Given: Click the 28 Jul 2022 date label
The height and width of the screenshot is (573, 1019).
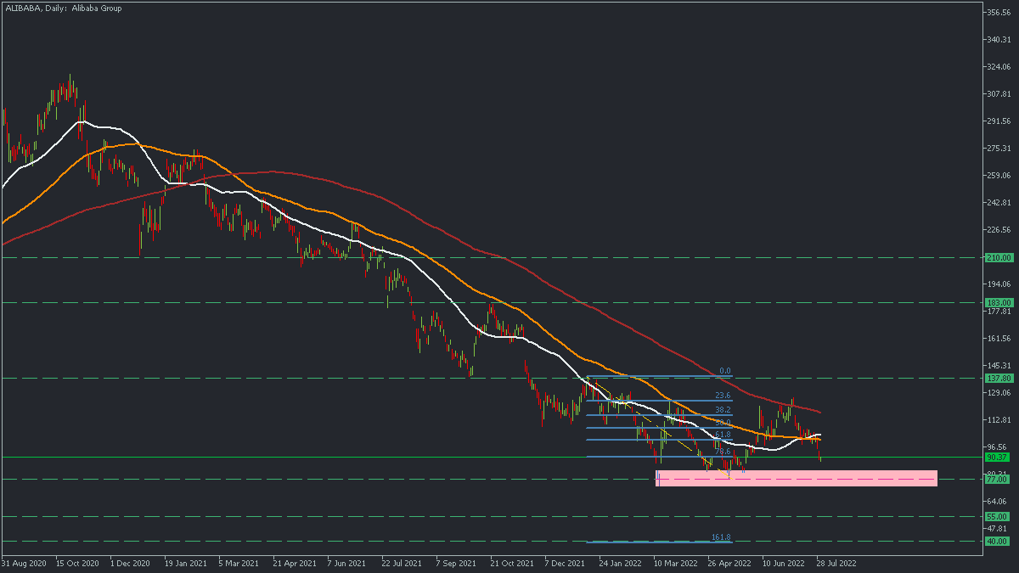Looking at the screenshot, I should tap(839, 562).
